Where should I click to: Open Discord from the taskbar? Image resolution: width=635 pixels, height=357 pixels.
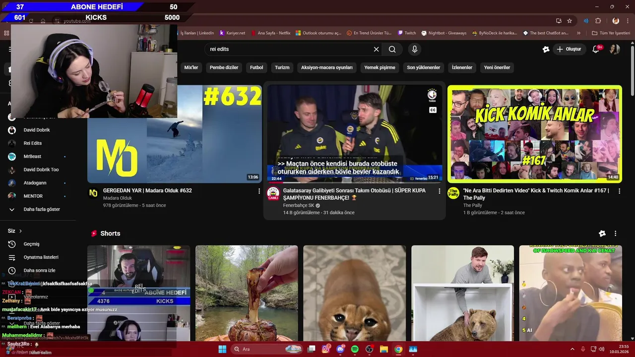point(340,349)
